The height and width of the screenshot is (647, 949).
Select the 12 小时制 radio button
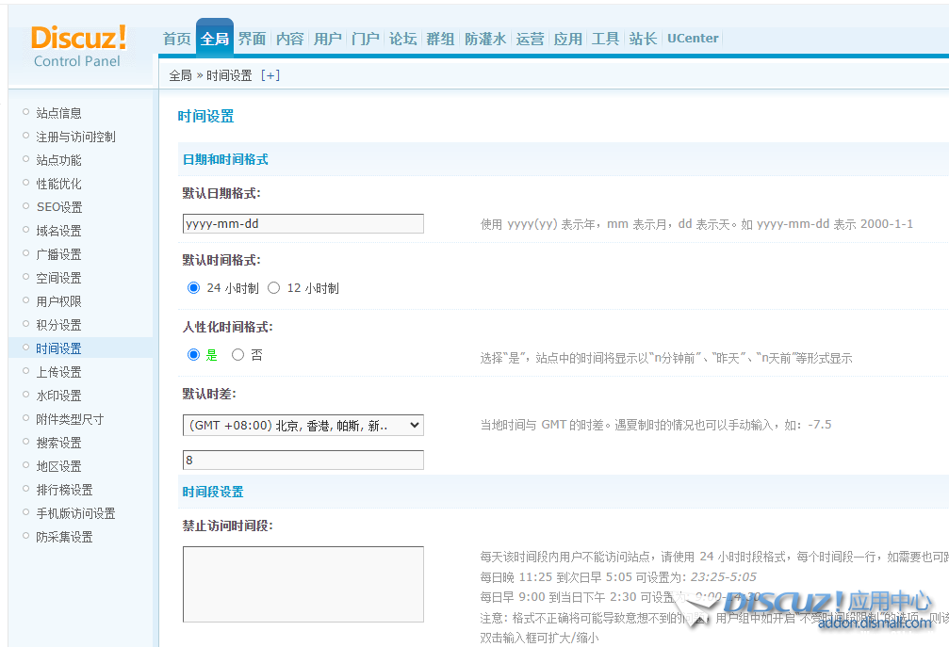(274, 288)
